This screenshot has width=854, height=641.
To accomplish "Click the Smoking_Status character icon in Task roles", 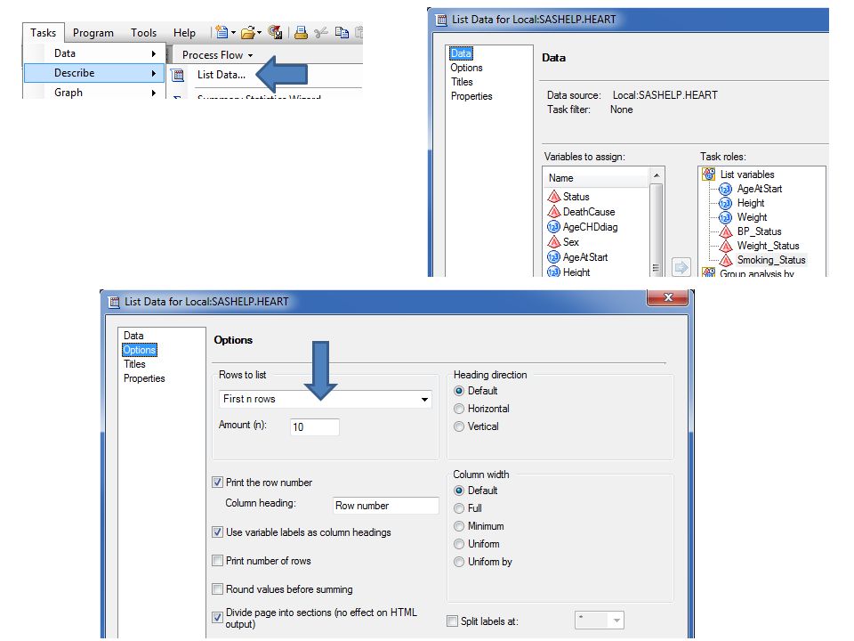I will tap(726, 260).
